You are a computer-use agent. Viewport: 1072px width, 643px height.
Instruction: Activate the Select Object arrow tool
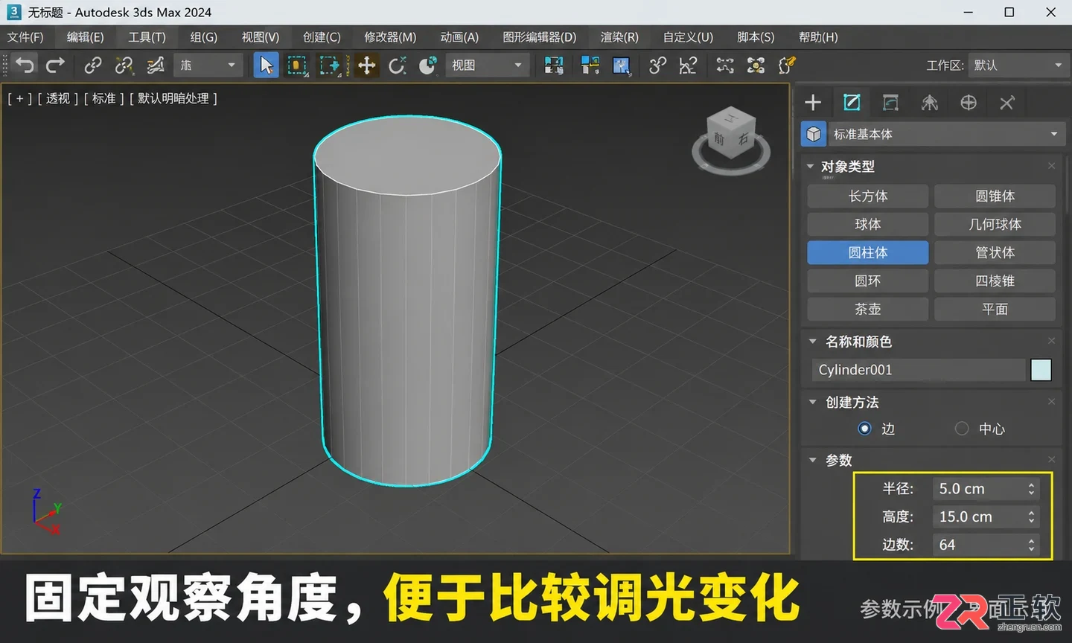[266, 65]
